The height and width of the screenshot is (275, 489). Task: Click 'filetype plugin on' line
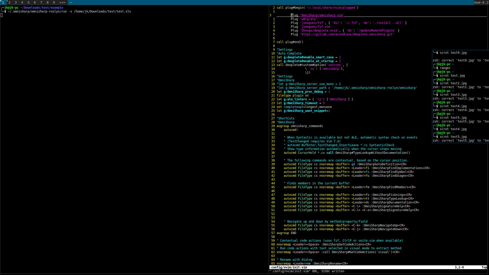[x=293, y=95]
